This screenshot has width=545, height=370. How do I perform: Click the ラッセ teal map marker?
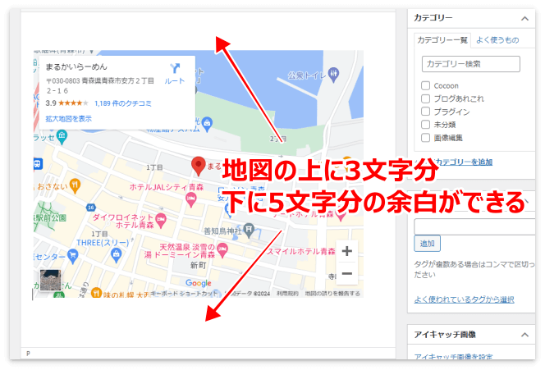(62, 136)
